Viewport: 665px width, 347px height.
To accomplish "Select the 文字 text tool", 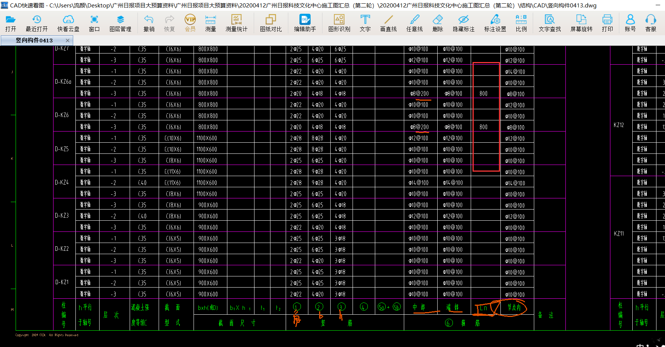I will coord(365,23).
